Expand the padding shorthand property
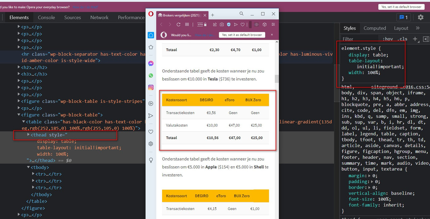Image resolution: width=430 pixels, height=219 pixels. 372,182
